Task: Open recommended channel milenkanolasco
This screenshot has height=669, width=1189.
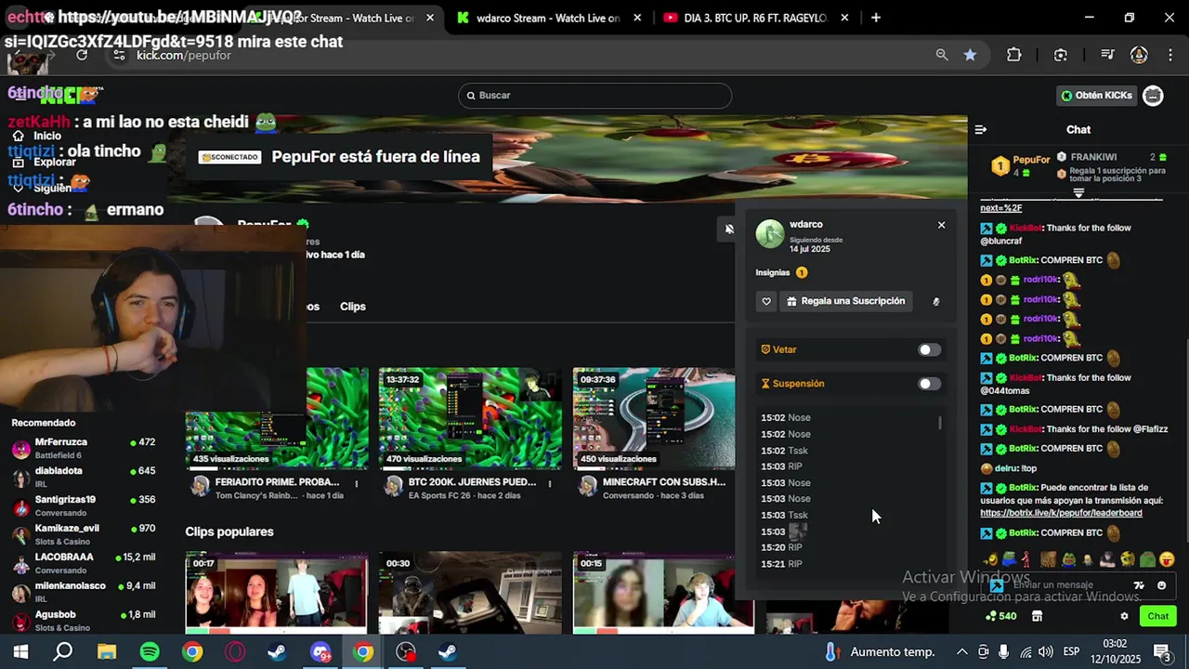Action: tap(82, 592)
